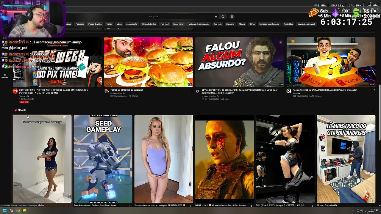Open Corbucci Eats channel avatar
381x214 pixels.
click(x=107, y=91)
